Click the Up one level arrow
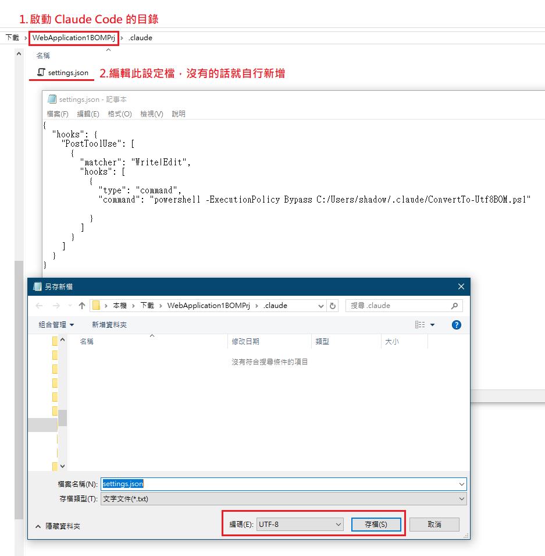This screenshot has width=545, height=556. pos(82,306)
